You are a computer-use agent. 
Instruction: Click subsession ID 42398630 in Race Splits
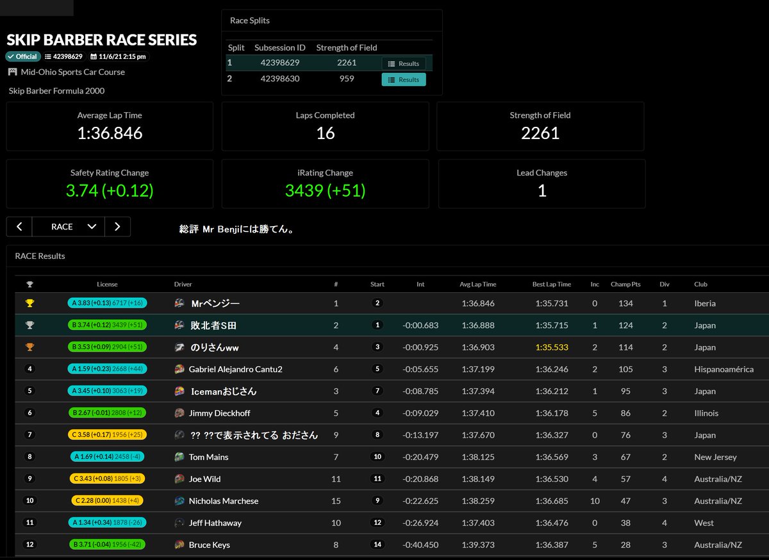[x=279, y=79]
